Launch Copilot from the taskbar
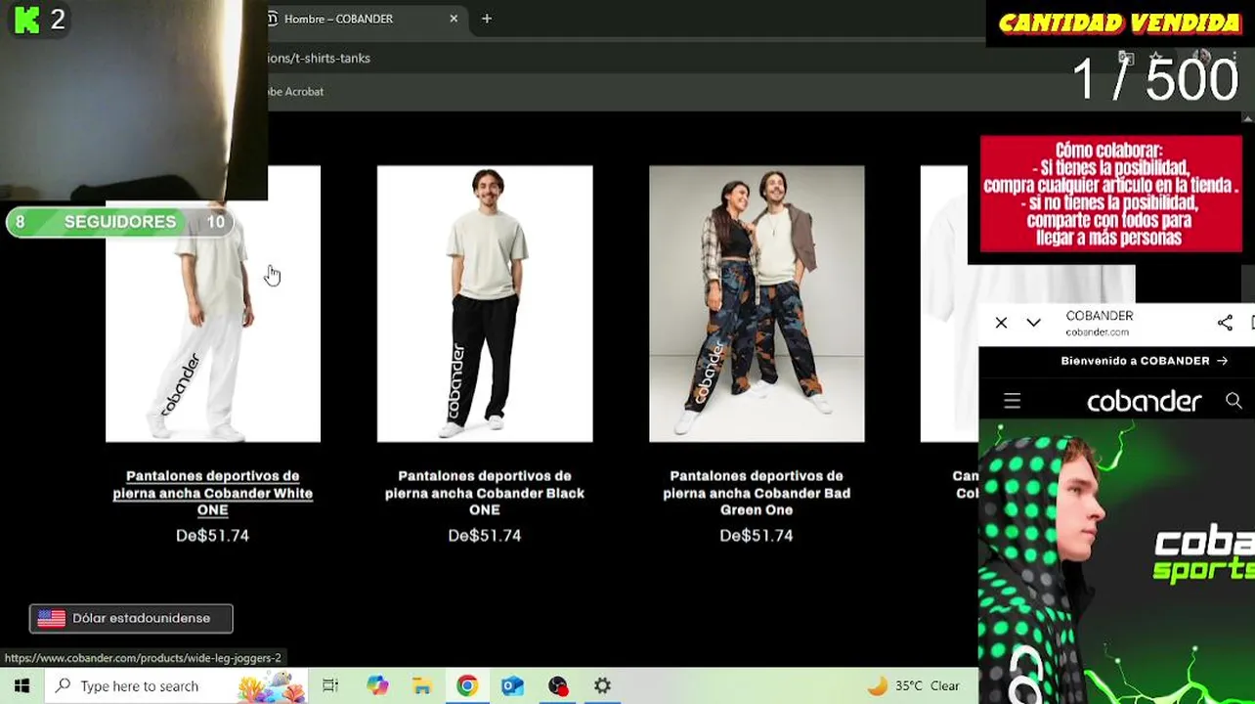 377,685
